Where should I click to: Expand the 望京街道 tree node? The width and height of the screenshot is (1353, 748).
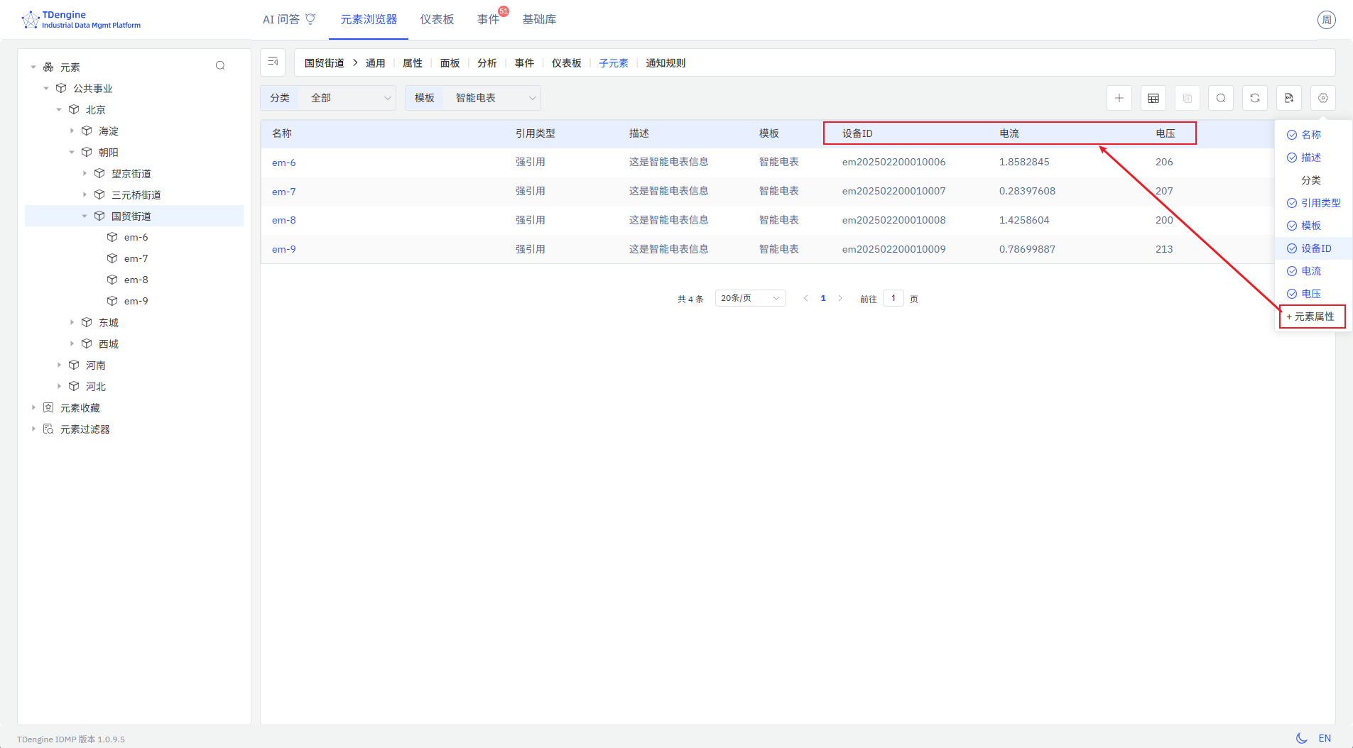point(85,173)
